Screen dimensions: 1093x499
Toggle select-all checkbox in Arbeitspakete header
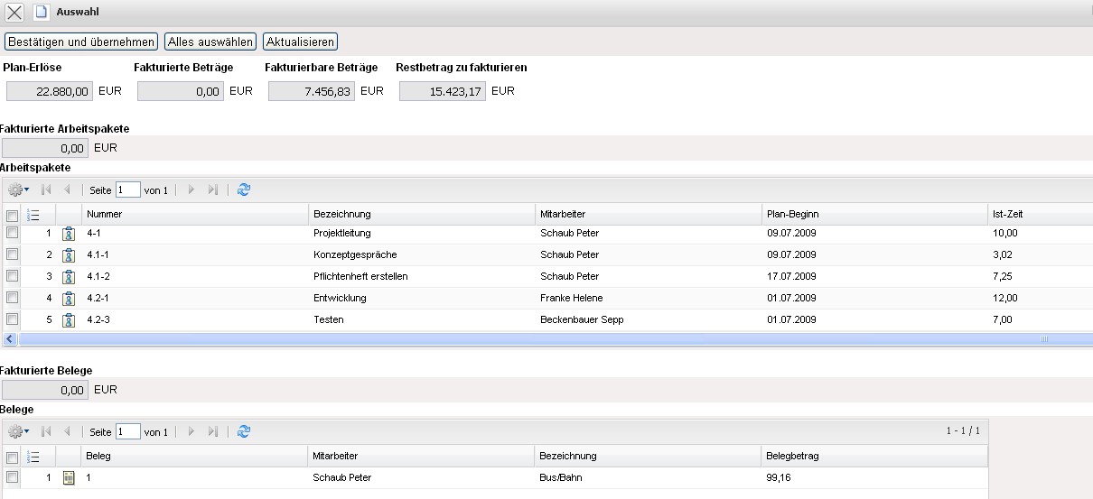pyautogui.click(x=13, y=216)
